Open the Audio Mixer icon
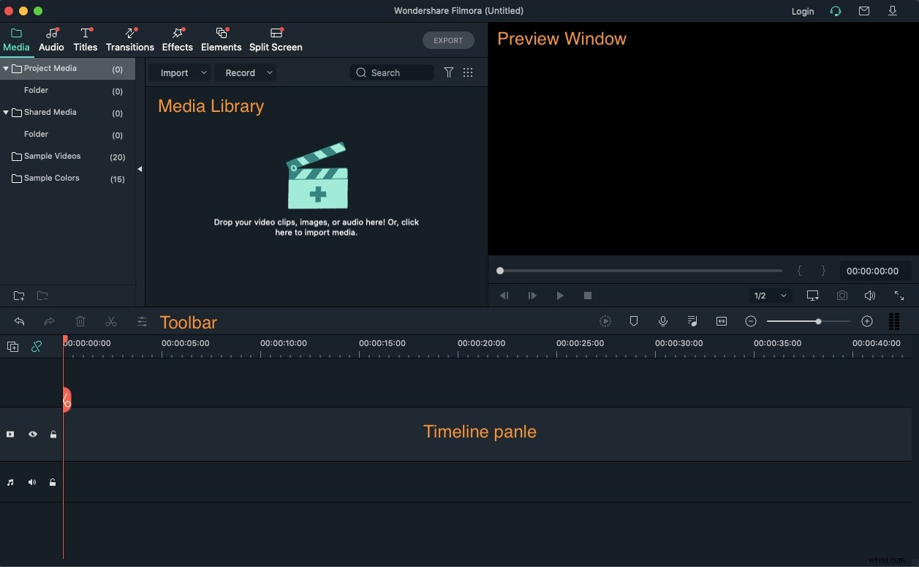 pos(692,321)
